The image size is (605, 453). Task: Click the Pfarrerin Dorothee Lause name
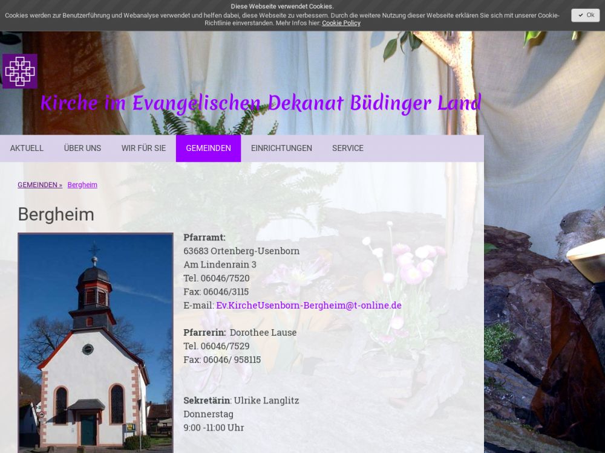tap(263, 333)
